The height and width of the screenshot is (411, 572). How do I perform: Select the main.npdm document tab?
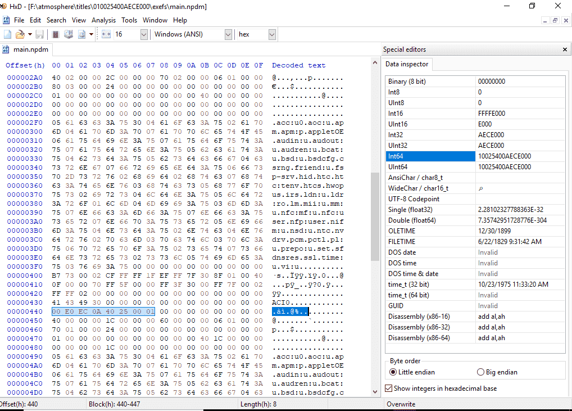[x=26, y=49]
